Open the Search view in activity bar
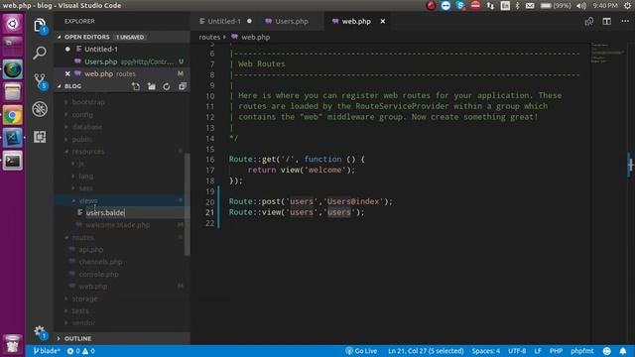The width and height of the screenshot is (635, 357). 40,53
